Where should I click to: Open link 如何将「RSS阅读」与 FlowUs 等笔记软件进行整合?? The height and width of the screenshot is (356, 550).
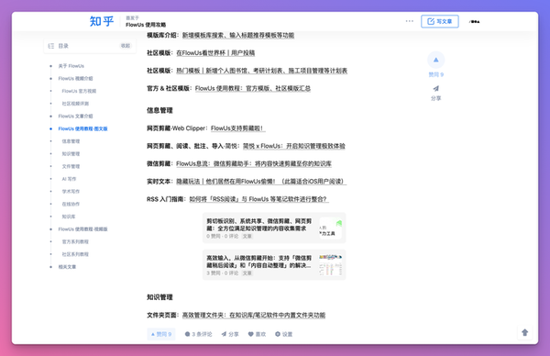258,199
